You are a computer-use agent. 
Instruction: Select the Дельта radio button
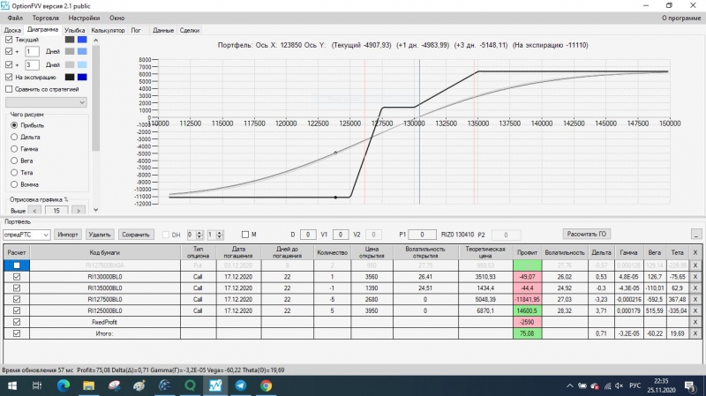click(x=14, y=137)
